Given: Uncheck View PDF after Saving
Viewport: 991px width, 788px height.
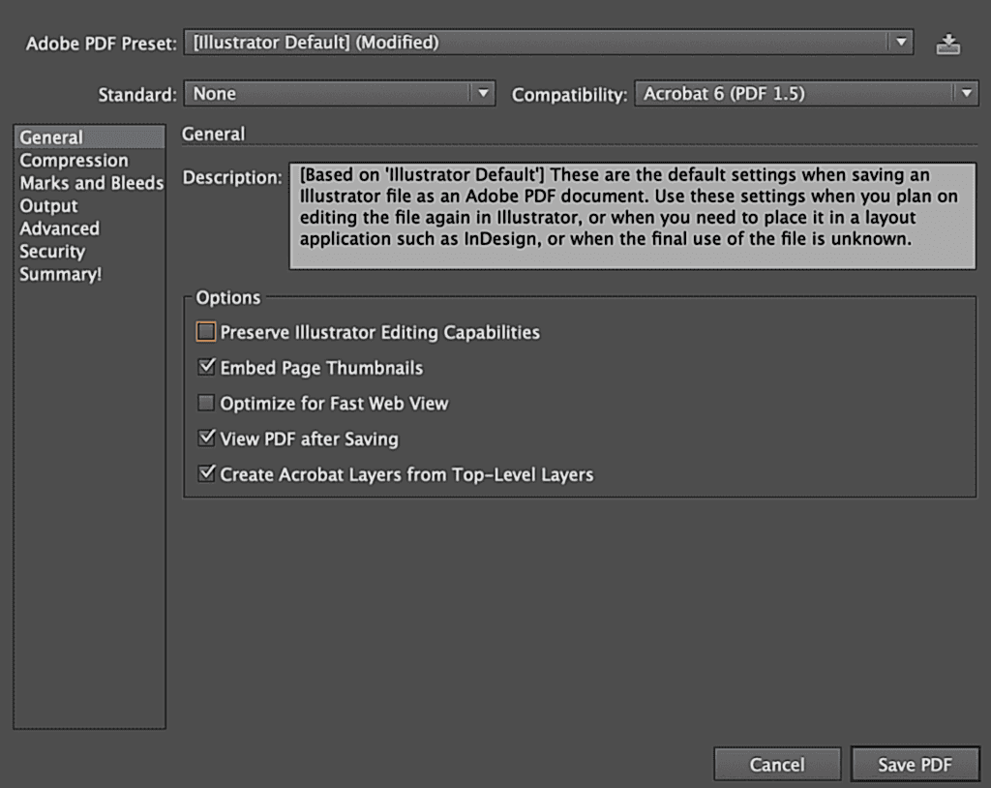Looking at the screenshot, I should 206,439.
